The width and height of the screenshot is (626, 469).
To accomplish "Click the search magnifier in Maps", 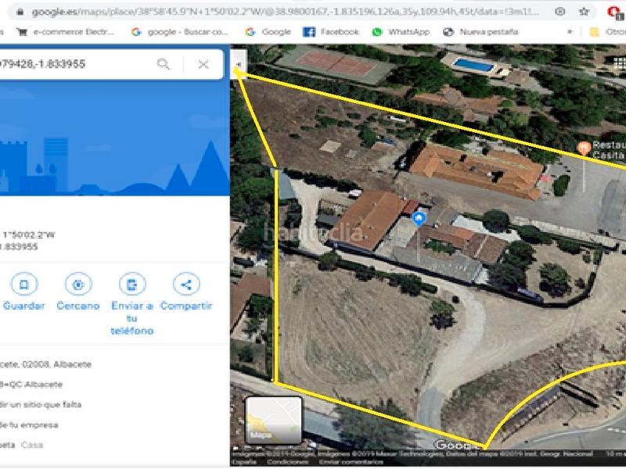I will (x=164, y=64).
